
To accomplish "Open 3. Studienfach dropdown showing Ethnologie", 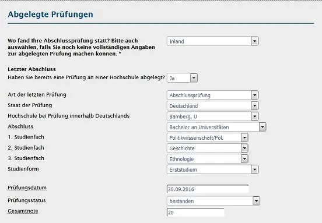I will (x=208, y=159).
